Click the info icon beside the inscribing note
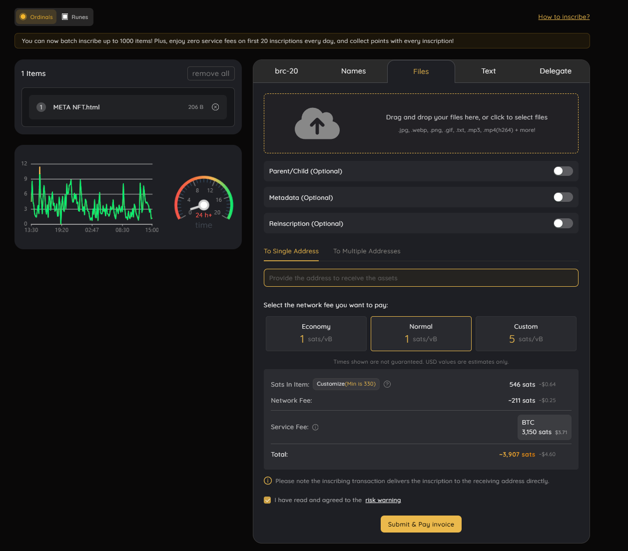This screenshot has height=551, width=628. pyautogui.click(x=268, y=481)
